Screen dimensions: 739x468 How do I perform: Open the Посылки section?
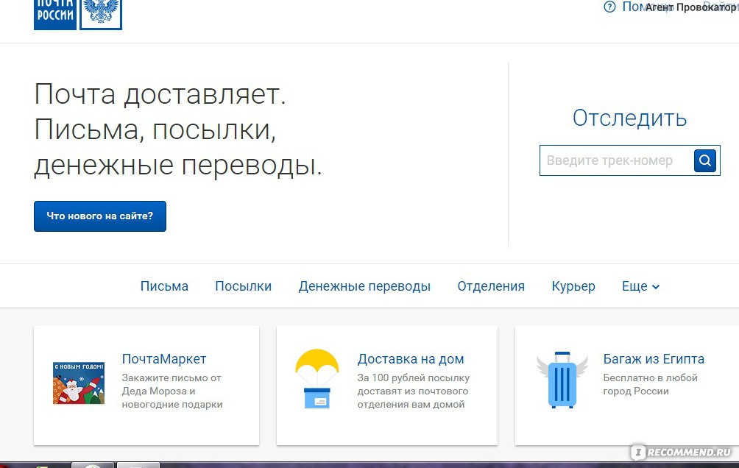243,286
